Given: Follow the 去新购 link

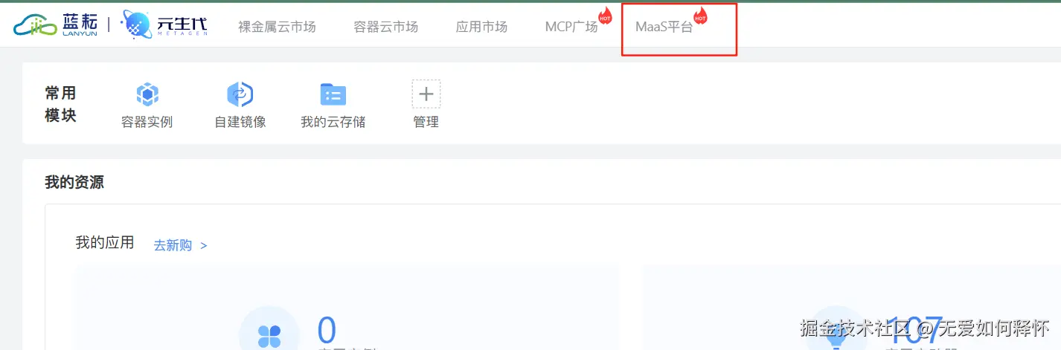Looking at the screenshot, I should (180, 245).
